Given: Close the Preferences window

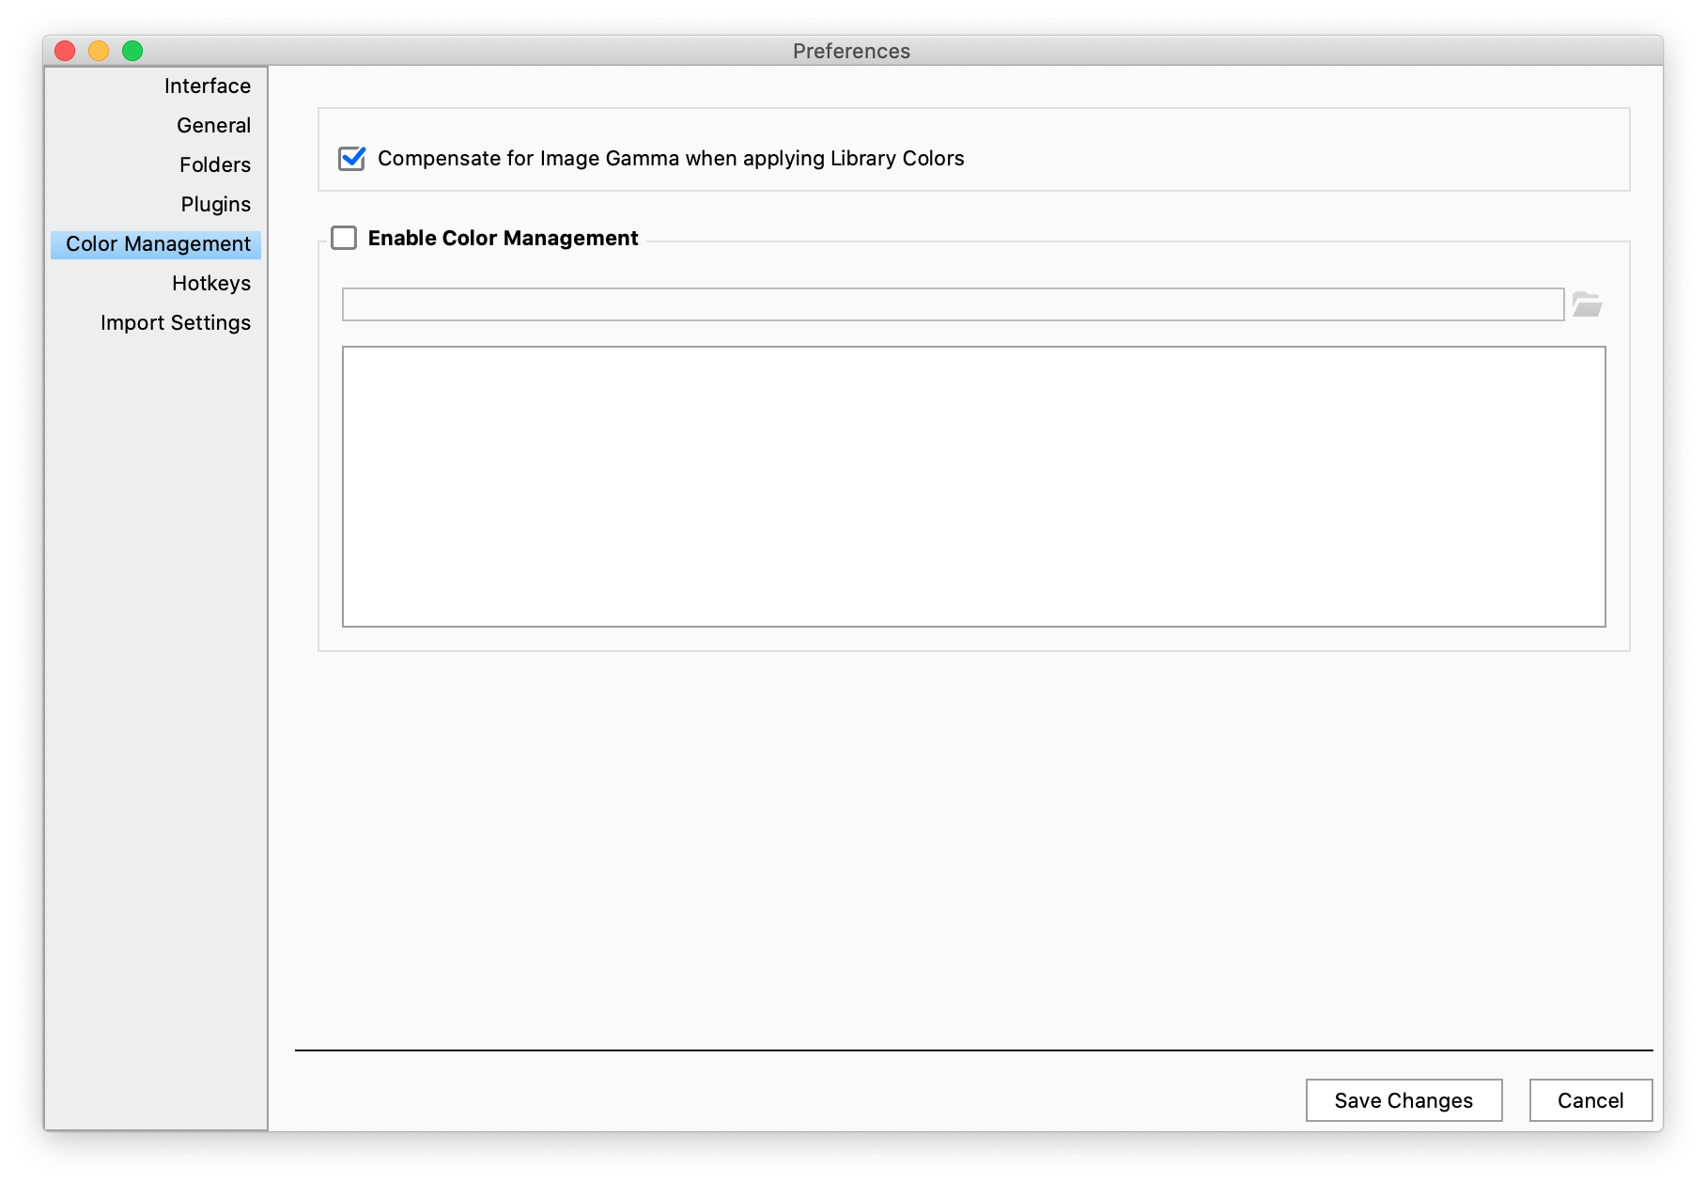Looking at the screenshot, I should tap(63, 51).
